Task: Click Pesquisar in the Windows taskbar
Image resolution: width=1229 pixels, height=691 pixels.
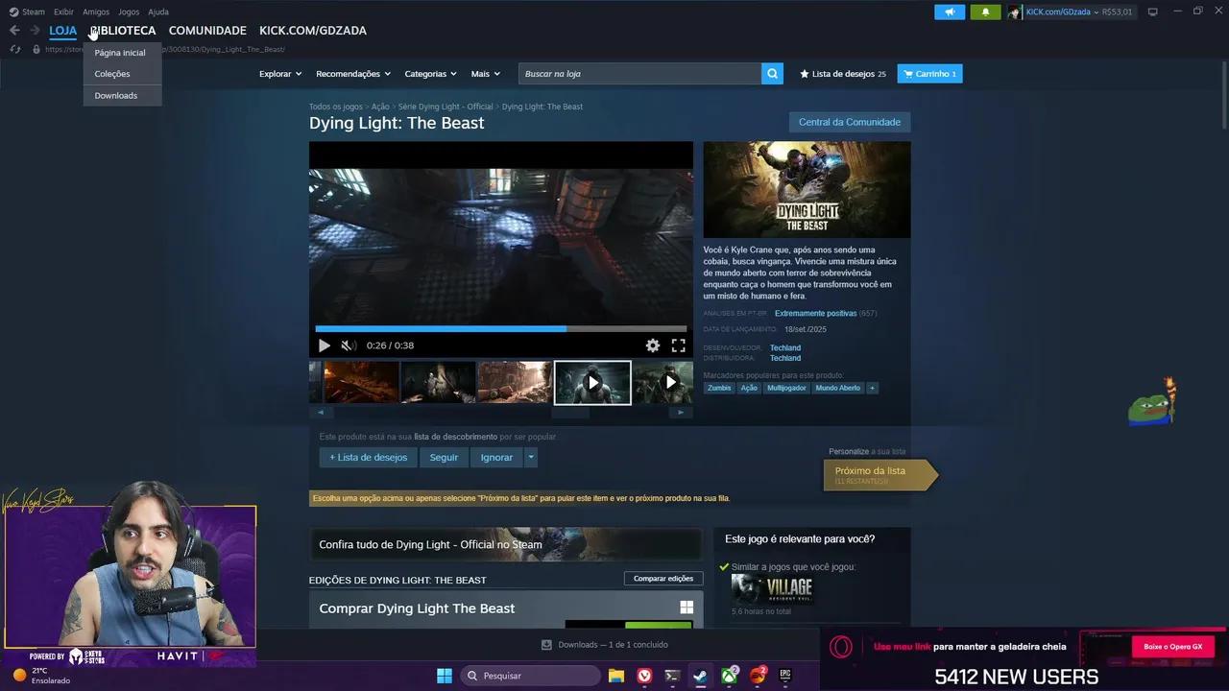Action: 531,676
